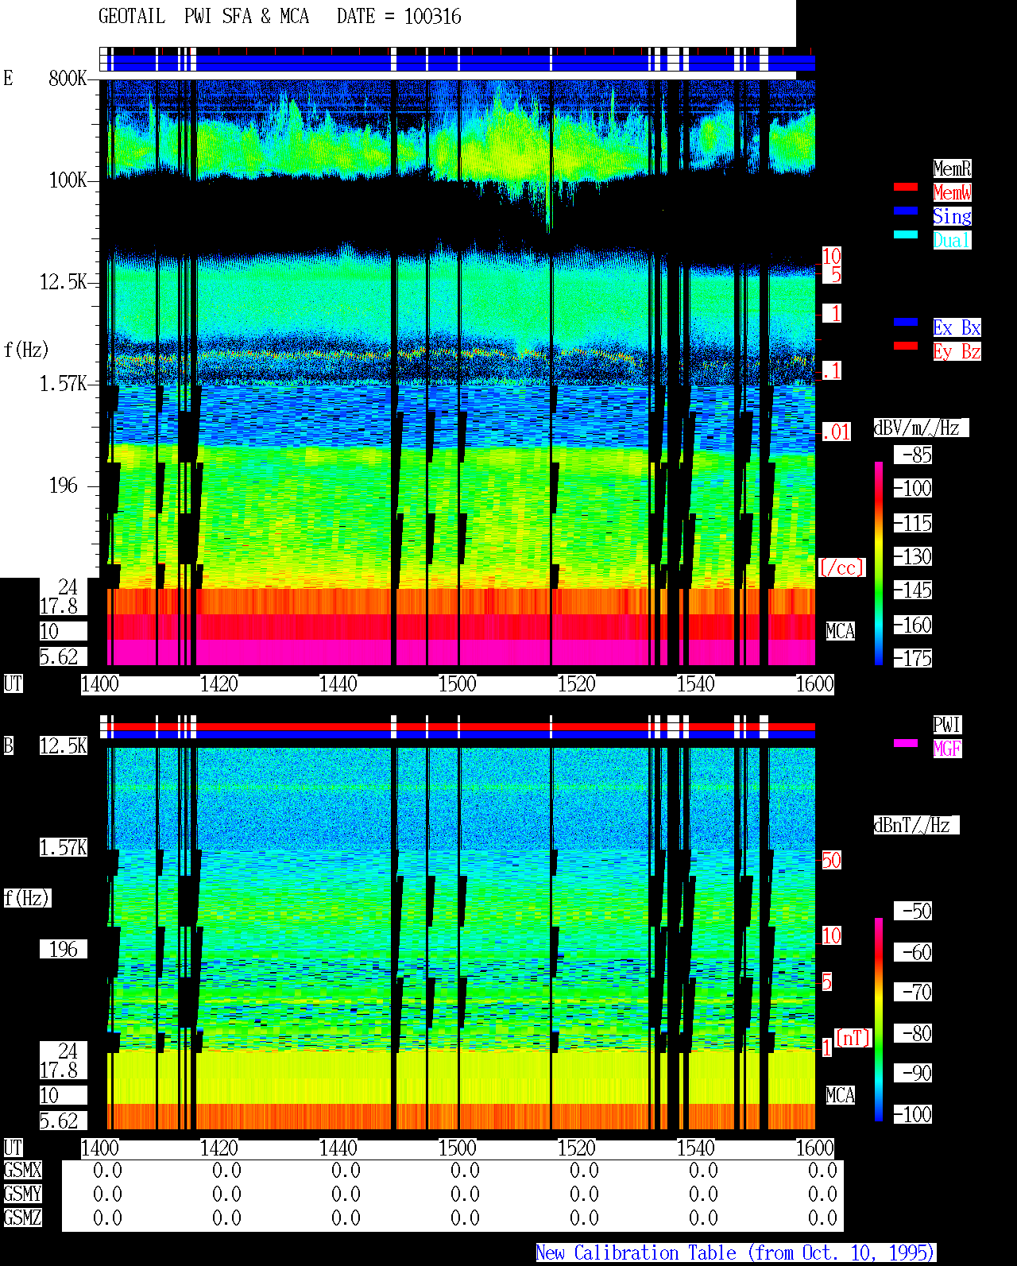Click the red MemW legend swatch
The width and height of the screenshot is (1017, 1266).
906,187
